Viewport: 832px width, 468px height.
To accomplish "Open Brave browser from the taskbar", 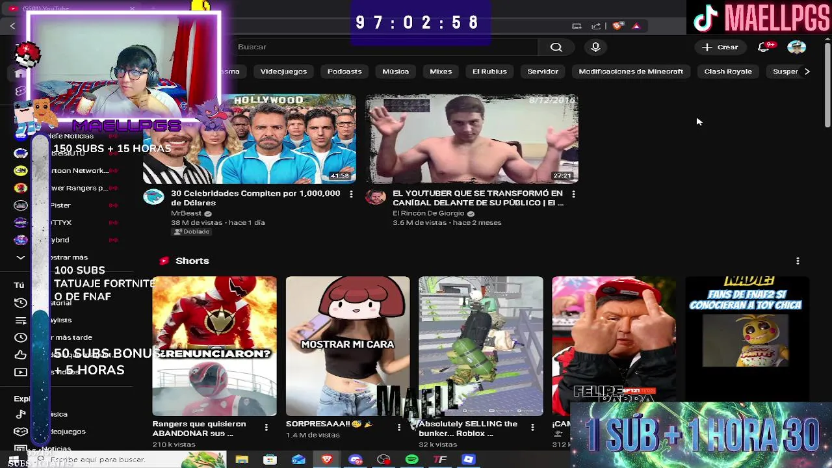I will [x=327, y=460].
